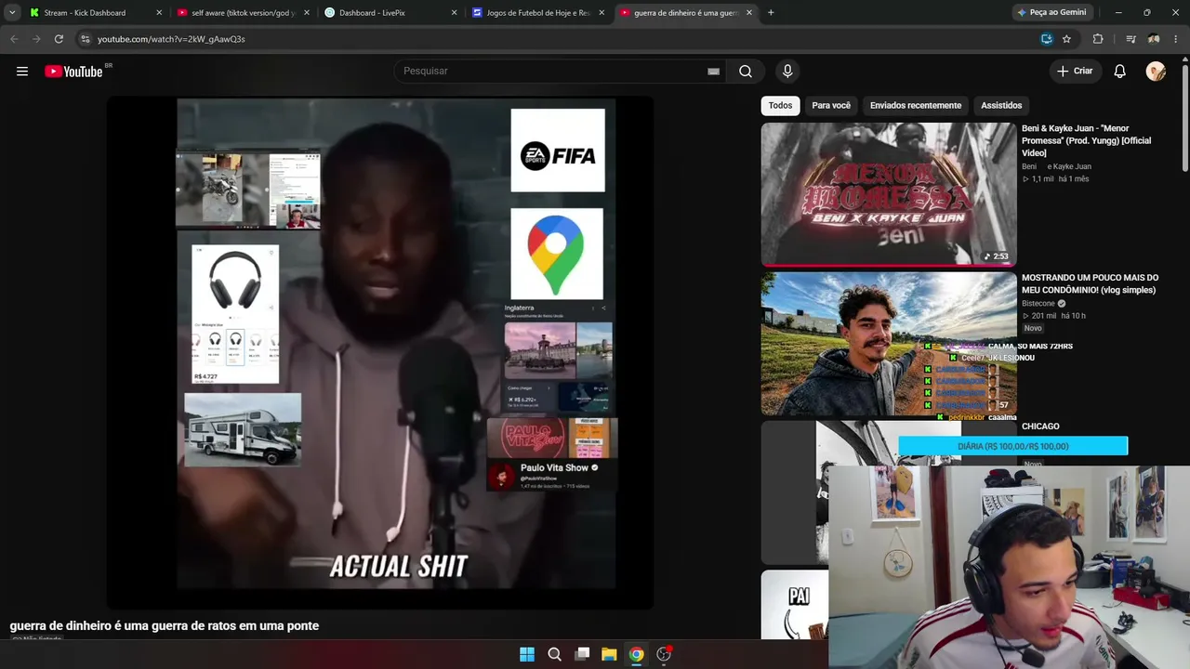Close the guerra de dinheiro tab
The image size is (1190, 669).
coord(749,13)
